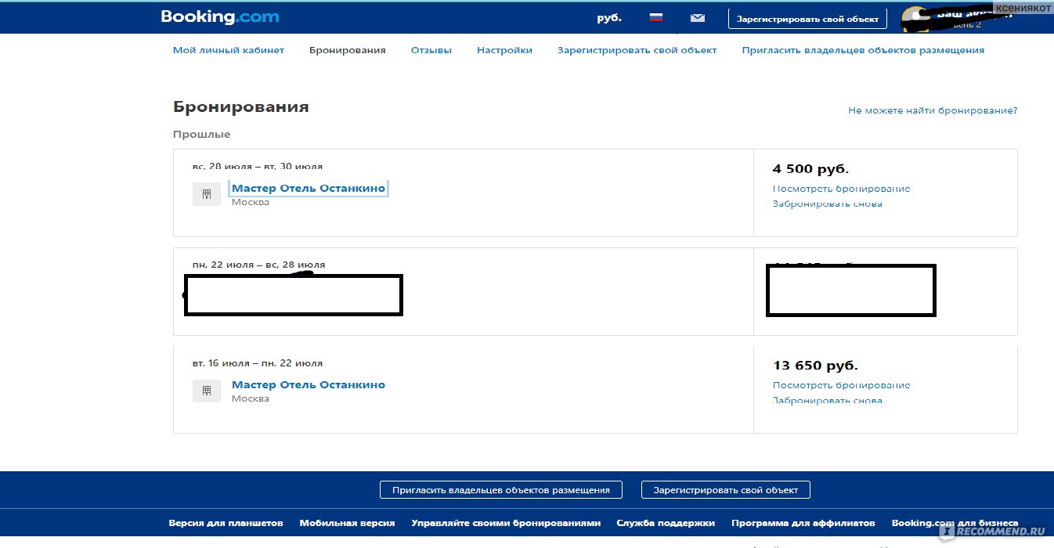Image resolution: width=1054 pixels, height=548 pixels.
Task: Click date text пн, 22 июля – вс, 28 июля
Action: click(258, 265)
